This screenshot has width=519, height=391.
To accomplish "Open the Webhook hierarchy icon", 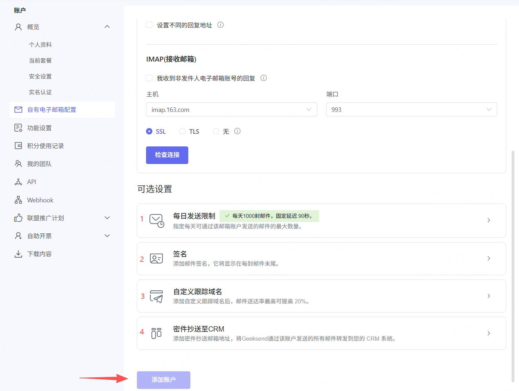I will point(18,200).
